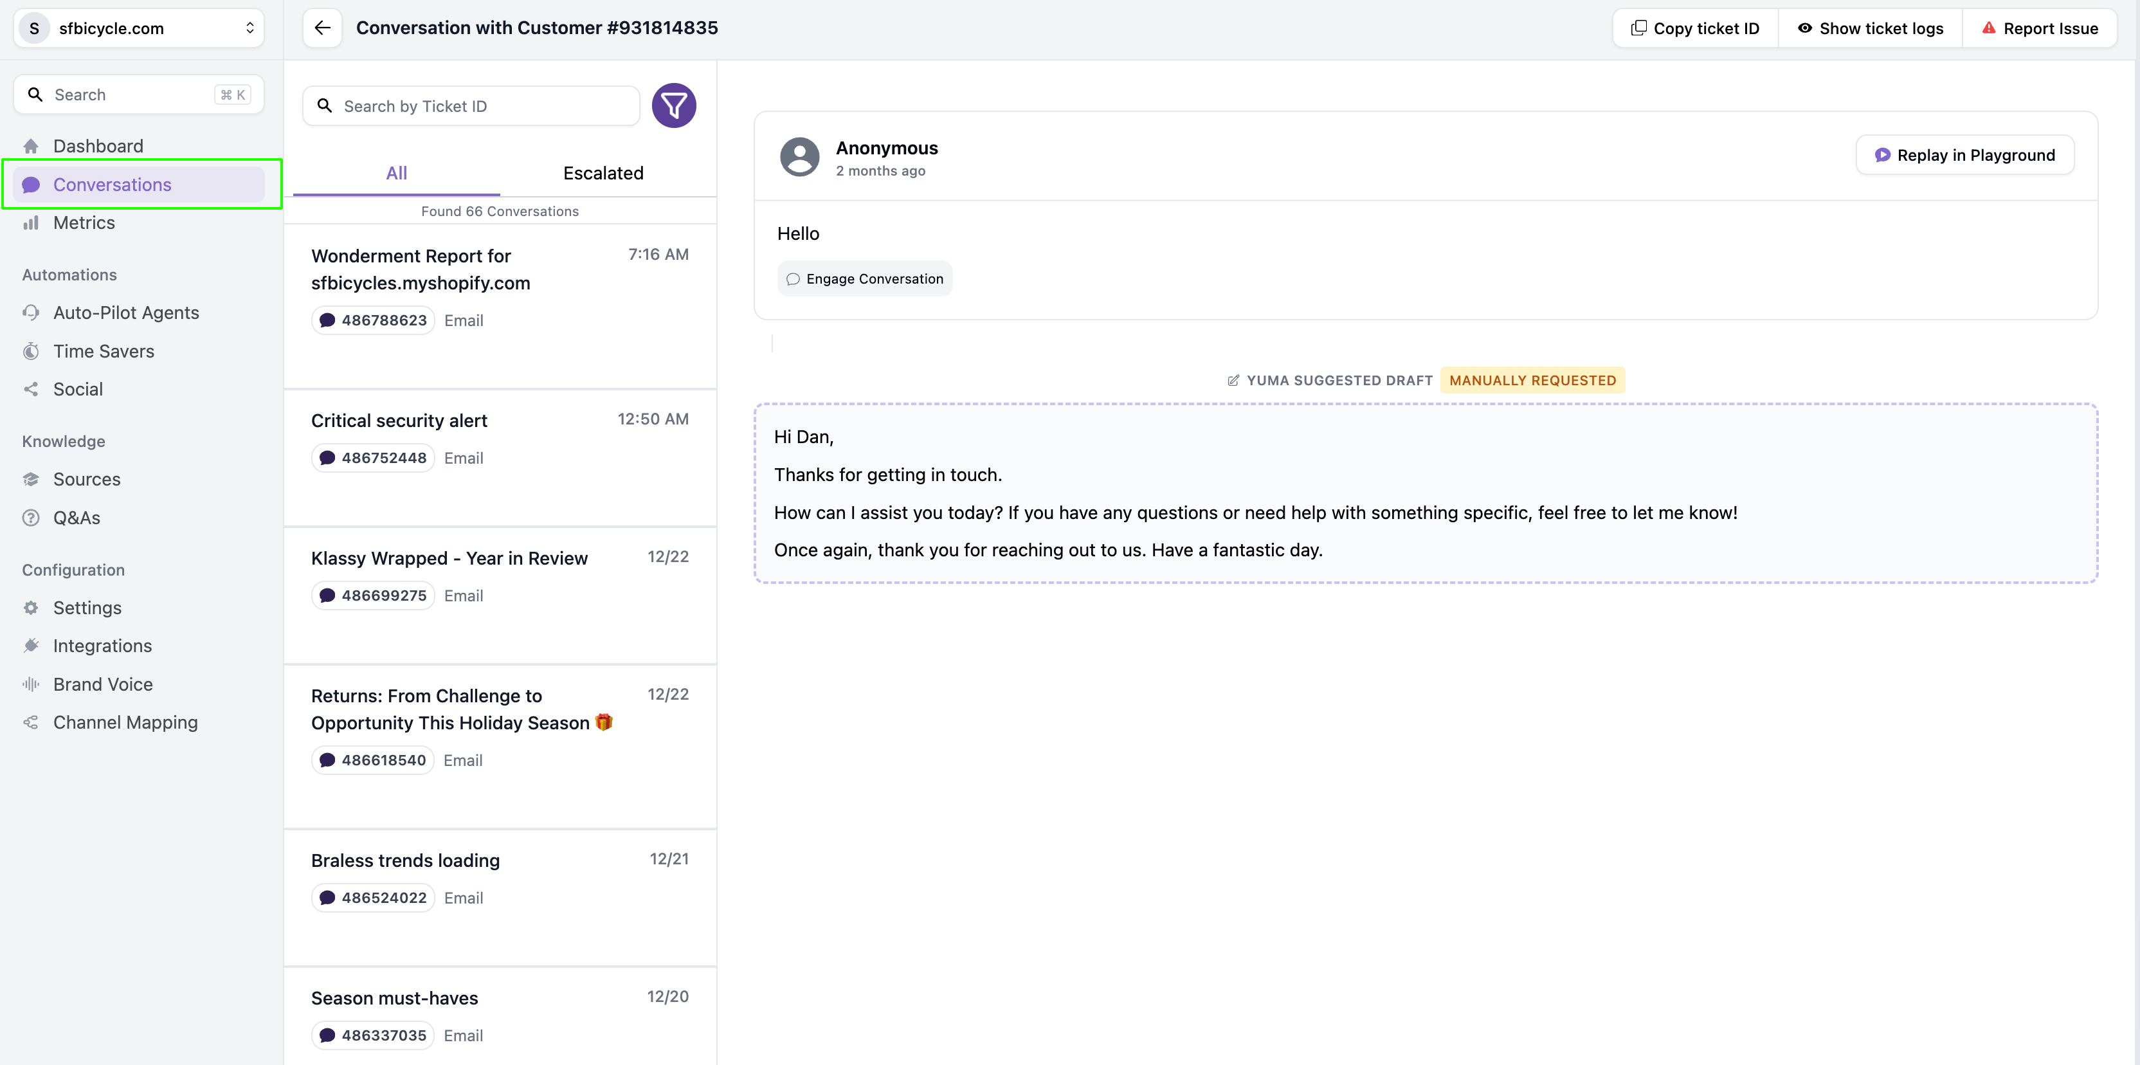Click the Dashboard home icon

[31, 146]
